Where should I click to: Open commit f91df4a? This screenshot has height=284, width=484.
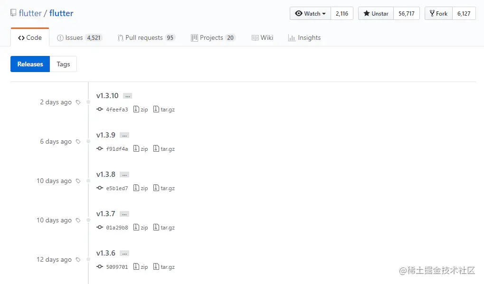coord(117,149)
